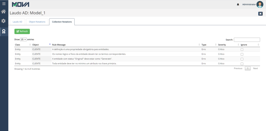The height and width of the screenshot is (131, 266).
Task: Focus the Search input field
Action: (x=247, y=40)
